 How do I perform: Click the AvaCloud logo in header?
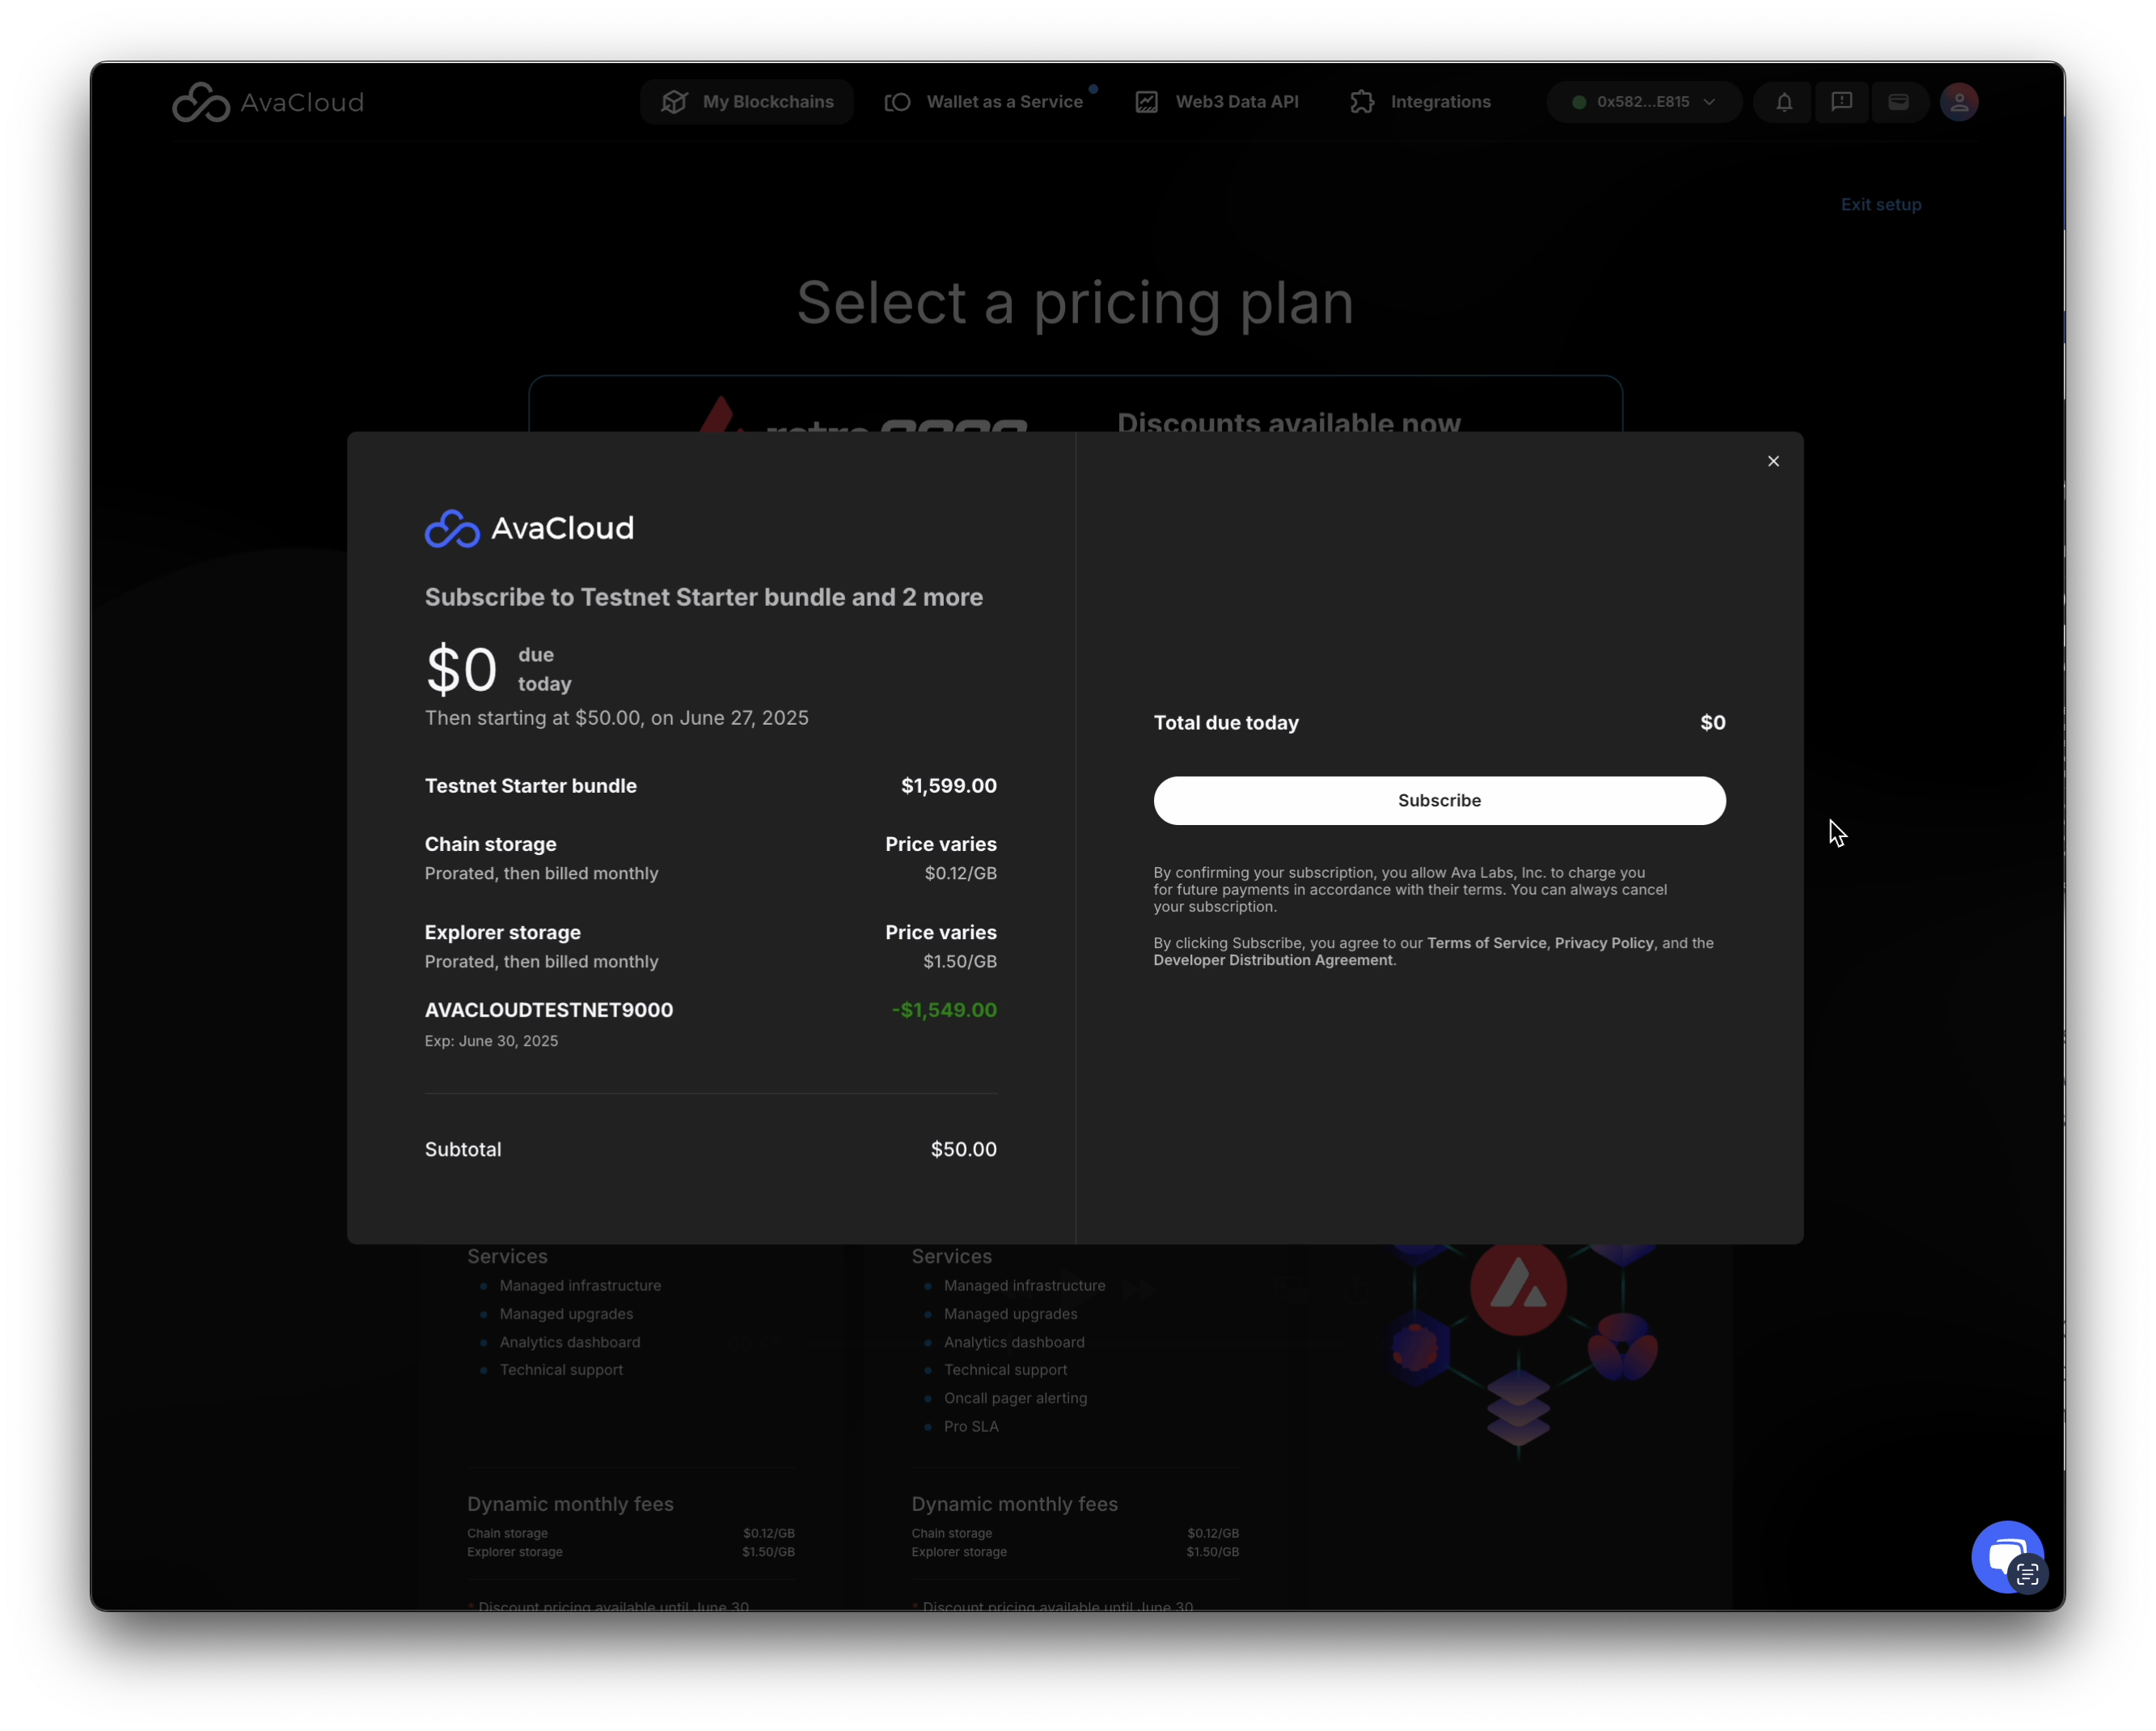point(268,102)
